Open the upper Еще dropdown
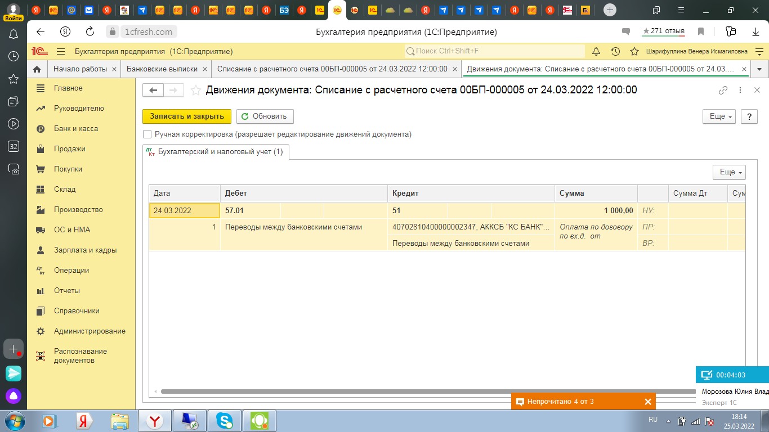This screenshot has width=769, height=432. 719,116
